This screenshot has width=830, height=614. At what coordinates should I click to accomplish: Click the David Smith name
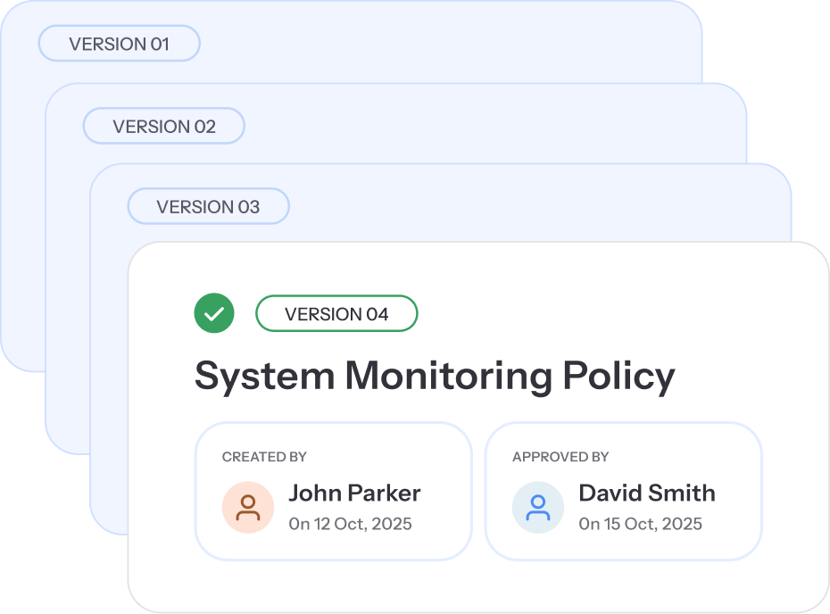pyautogui.click(x=647, y=493)
